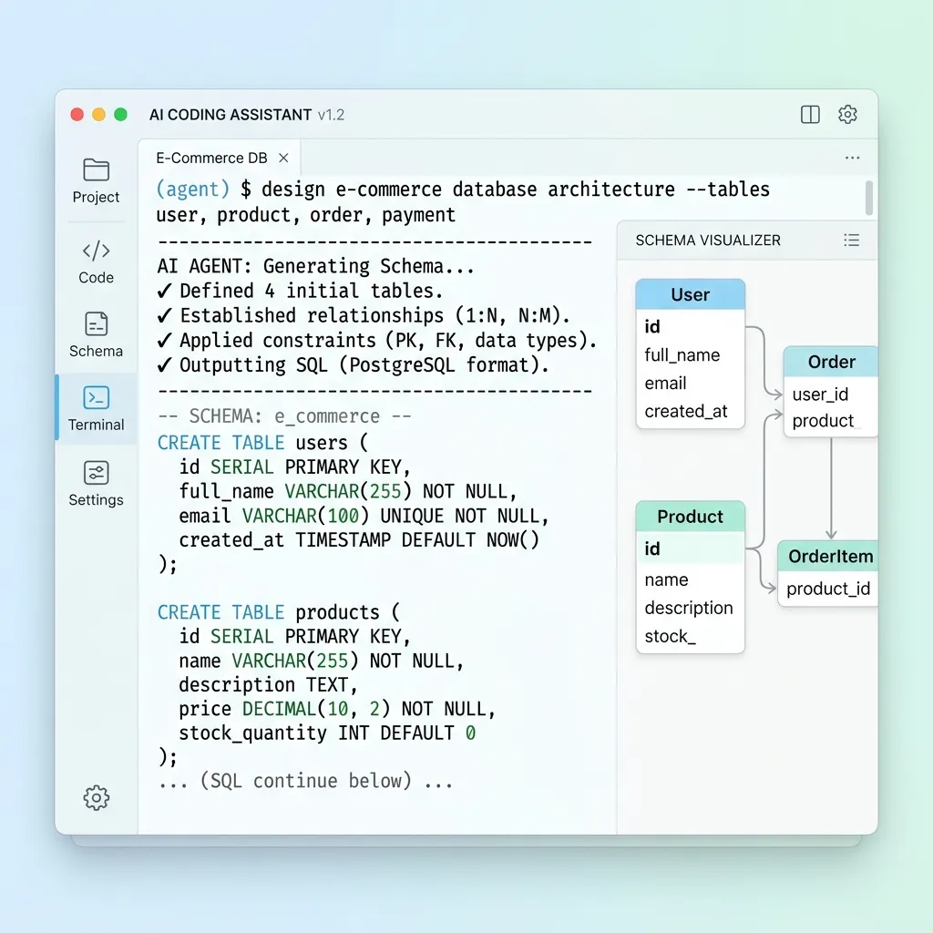Click the v1.2 version label
Viewport: 933px width, 933px height.
331,115
